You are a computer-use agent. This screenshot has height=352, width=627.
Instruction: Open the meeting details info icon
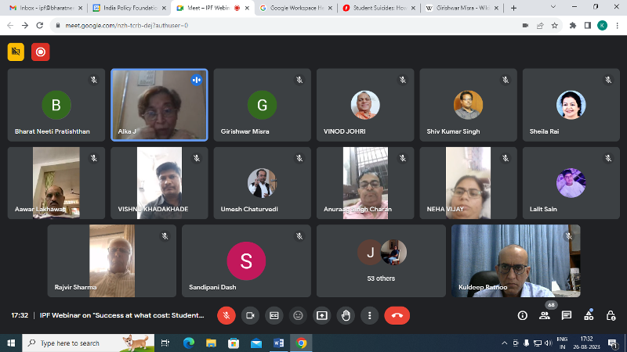pyautogui.click(x=523, y=315)
